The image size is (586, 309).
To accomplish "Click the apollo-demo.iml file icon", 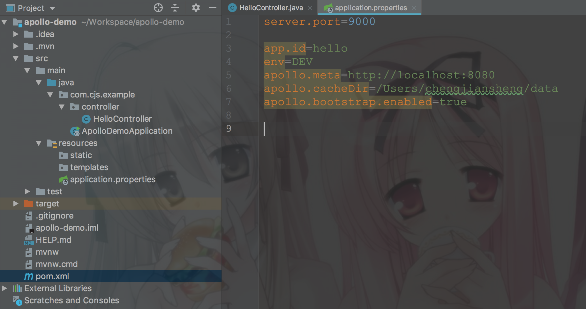I will pos(29,228).
